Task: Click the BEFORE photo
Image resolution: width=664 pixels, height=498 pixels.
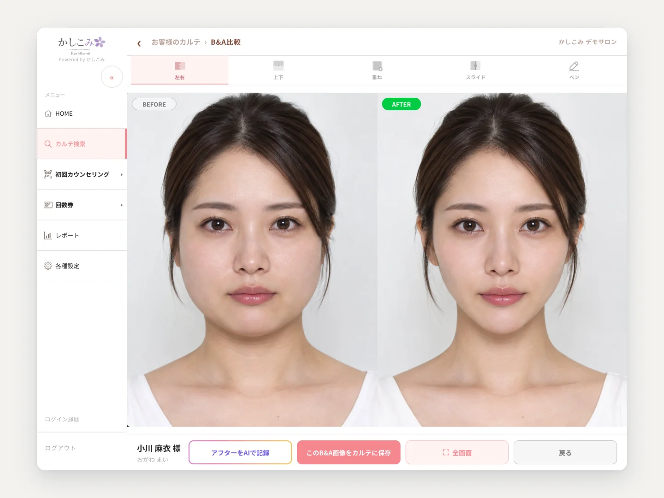Action: 252,260
